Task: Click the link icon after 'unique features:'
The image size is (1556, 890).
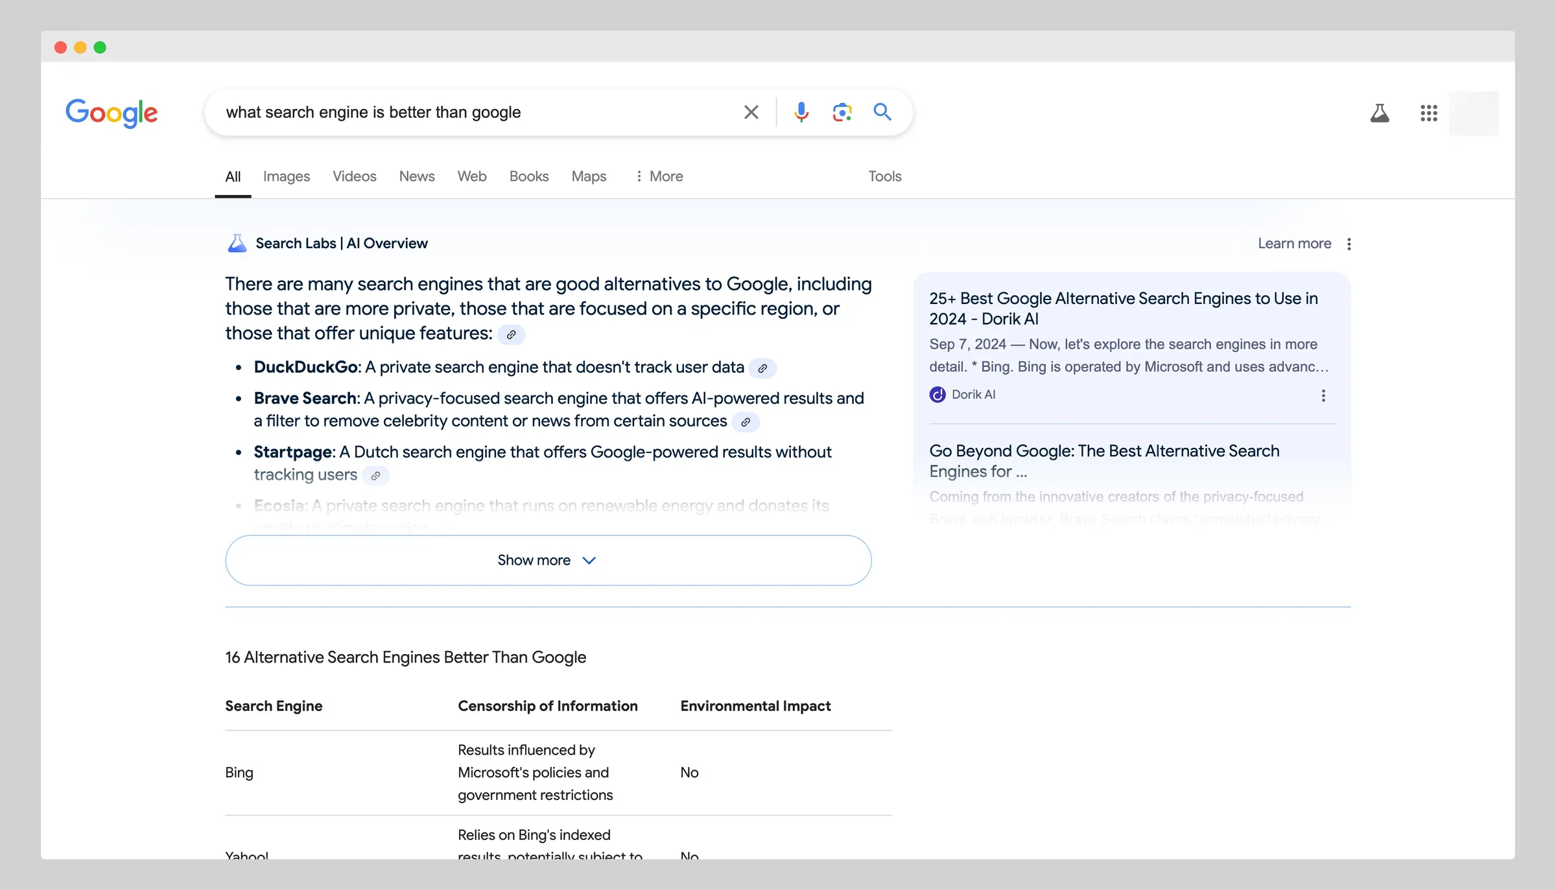Action: coord(511,334)
